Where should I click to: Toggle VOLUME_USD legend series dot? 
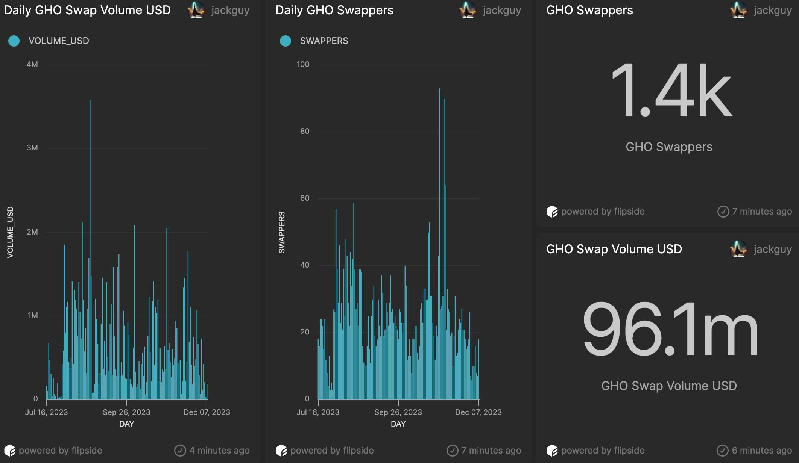14,41
